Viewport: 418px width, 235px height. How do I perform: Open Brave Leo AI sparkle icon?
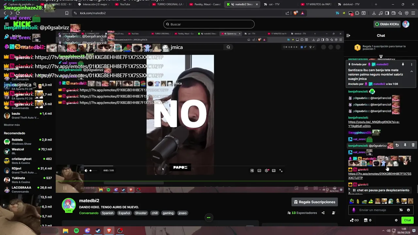[400, 13]
